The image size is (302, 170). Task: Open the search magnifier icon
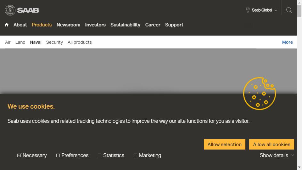tap(289, 10)
